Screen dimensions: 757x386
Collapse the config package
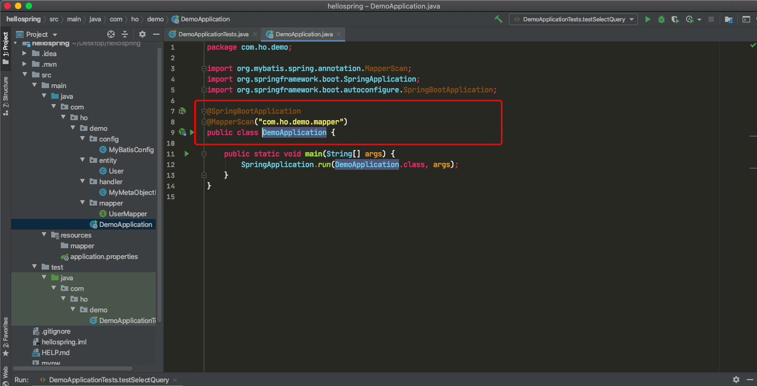(x=82, y=139)
